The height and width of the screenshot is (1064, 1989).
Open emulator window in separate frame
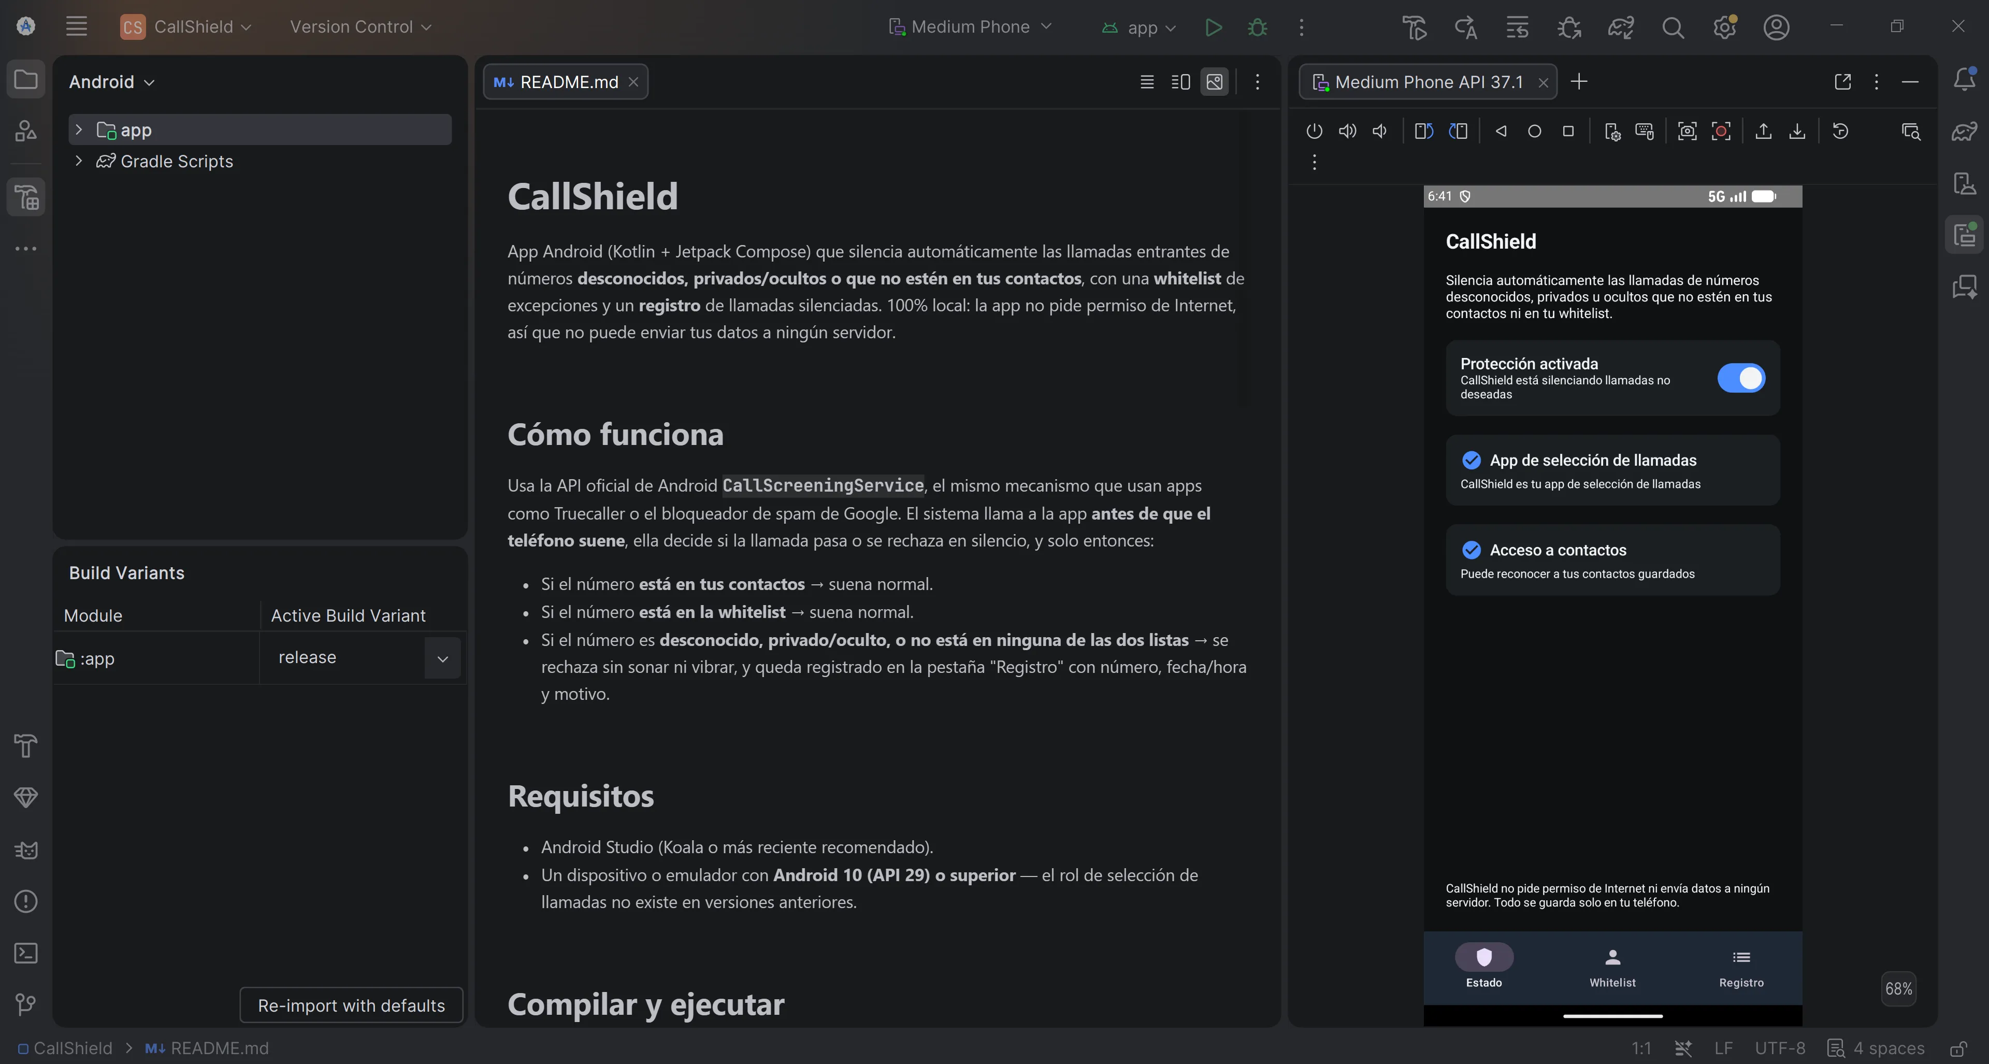1842,82
